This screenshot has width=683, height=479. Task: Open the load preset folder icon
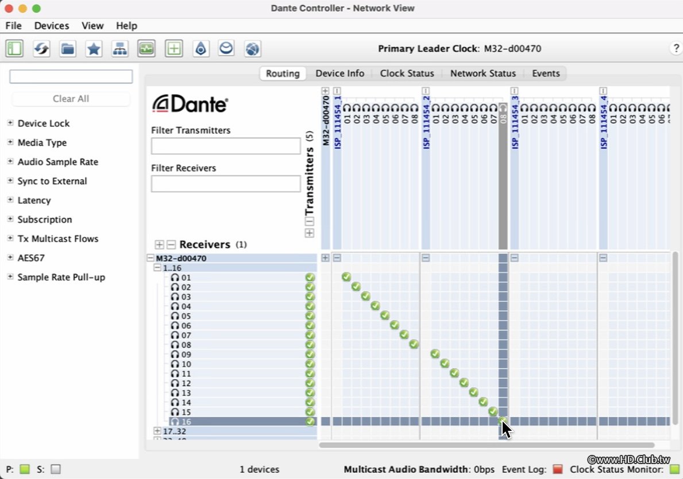(68, 48)
